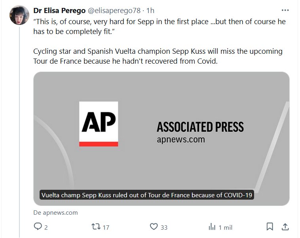Click the '1 mil' views count
The image size is (300, 238).
226,227
